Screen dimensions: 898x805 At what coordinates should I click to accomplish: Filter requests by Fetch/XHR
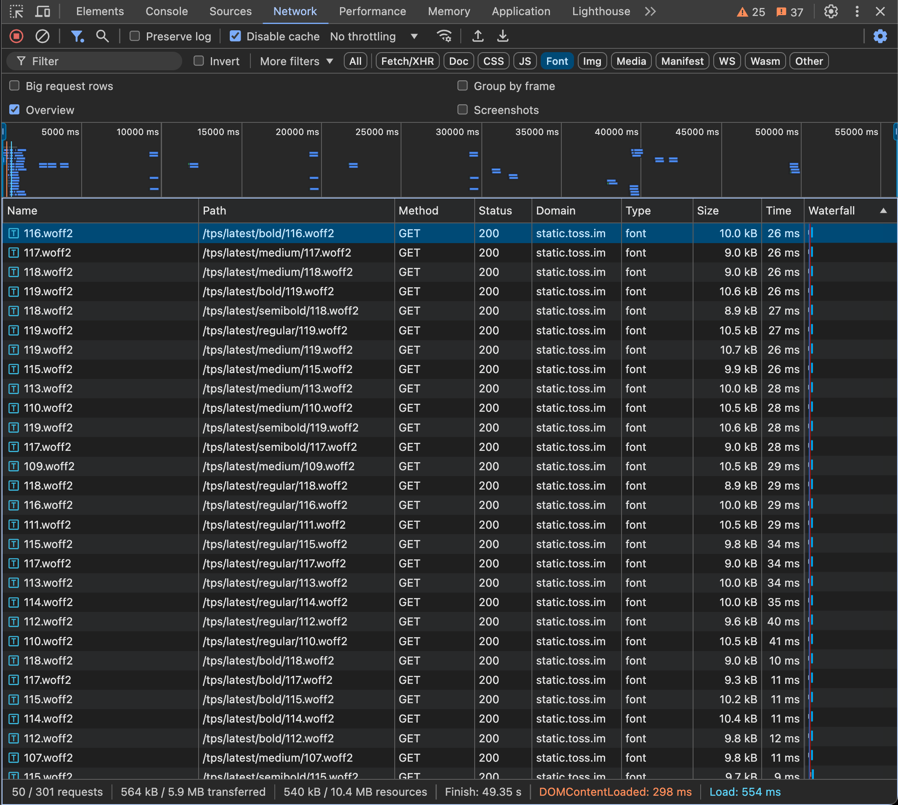tap(408, 61)
